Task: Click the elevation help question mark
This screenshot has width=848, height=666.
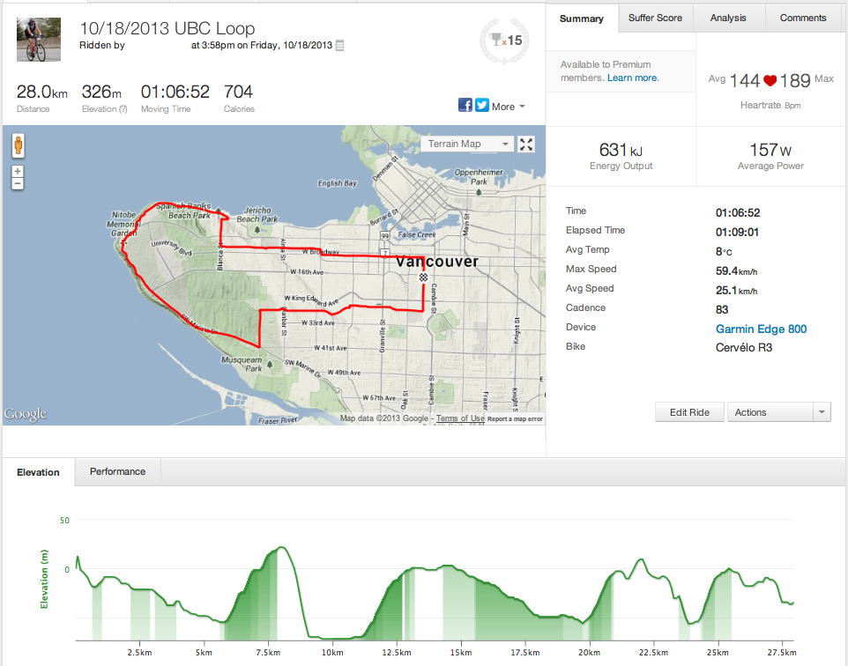Action: tap(123, 109)
